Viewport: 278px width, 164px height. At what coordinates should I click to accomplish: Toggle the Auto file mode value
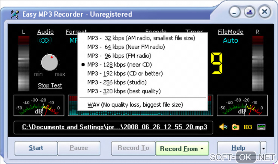(x=230, y=40)
